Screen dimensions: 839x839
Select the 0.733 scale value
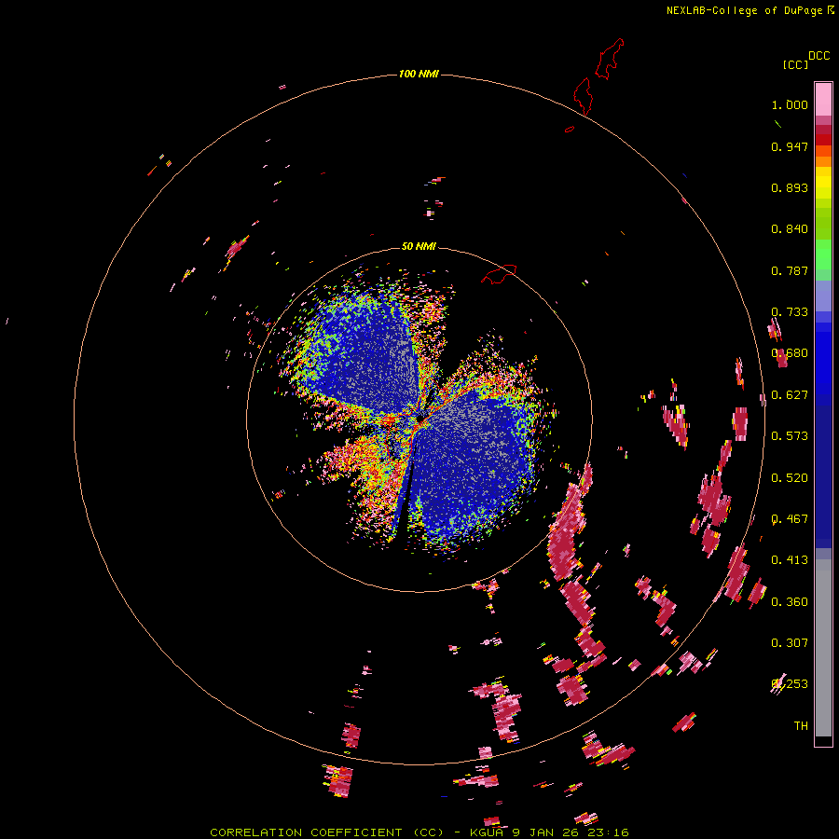point(790,312)
